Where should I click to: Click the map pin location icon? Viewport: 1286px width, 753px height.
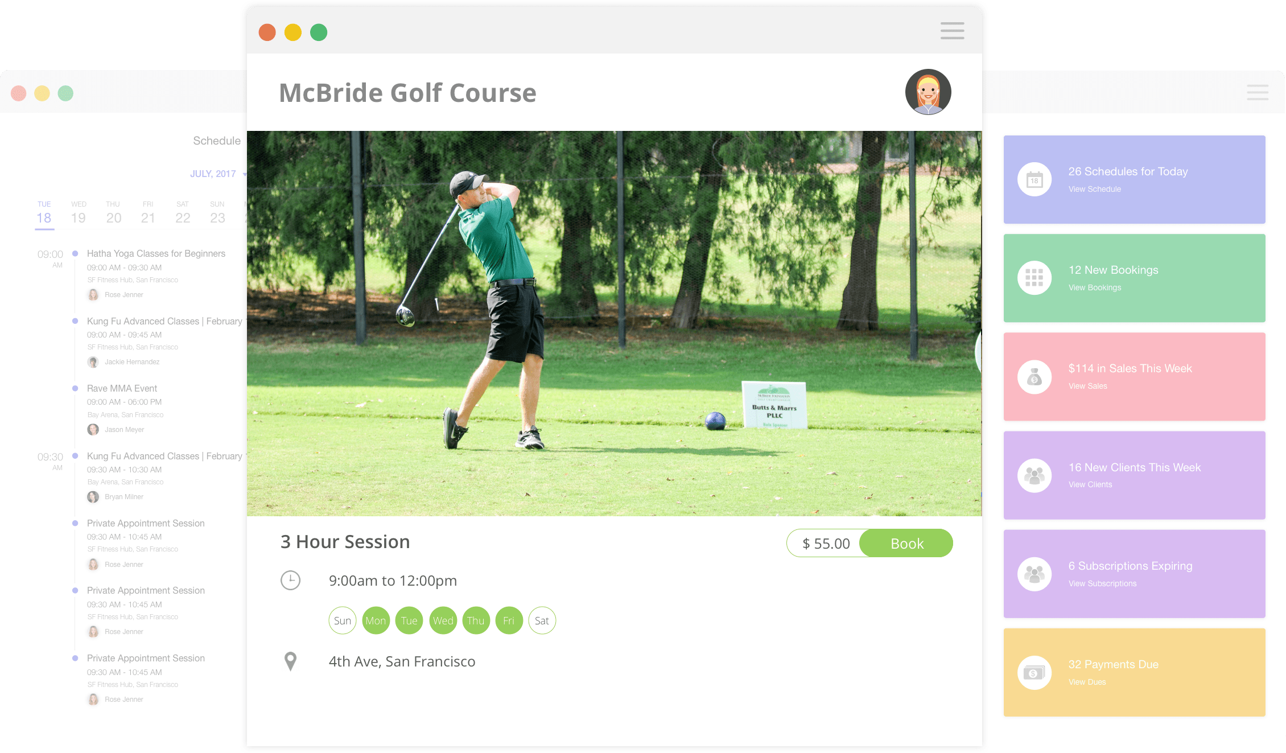coord(290,661)
